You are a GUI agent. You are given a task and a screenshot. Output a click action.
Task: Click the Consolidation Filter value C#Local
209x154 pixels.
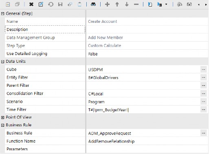tap(96, 94)
